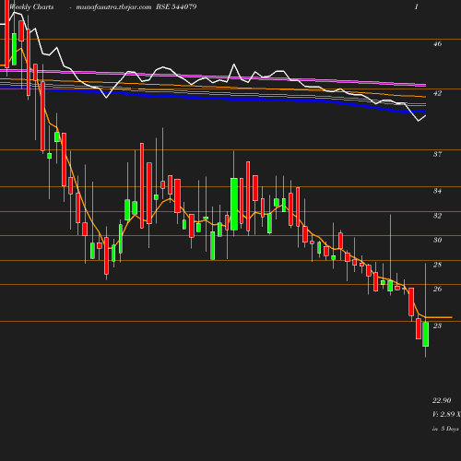Click the 'in 5 Days' label
The height and width of the screenshot is (461, 461).
[x=445, y=429]
